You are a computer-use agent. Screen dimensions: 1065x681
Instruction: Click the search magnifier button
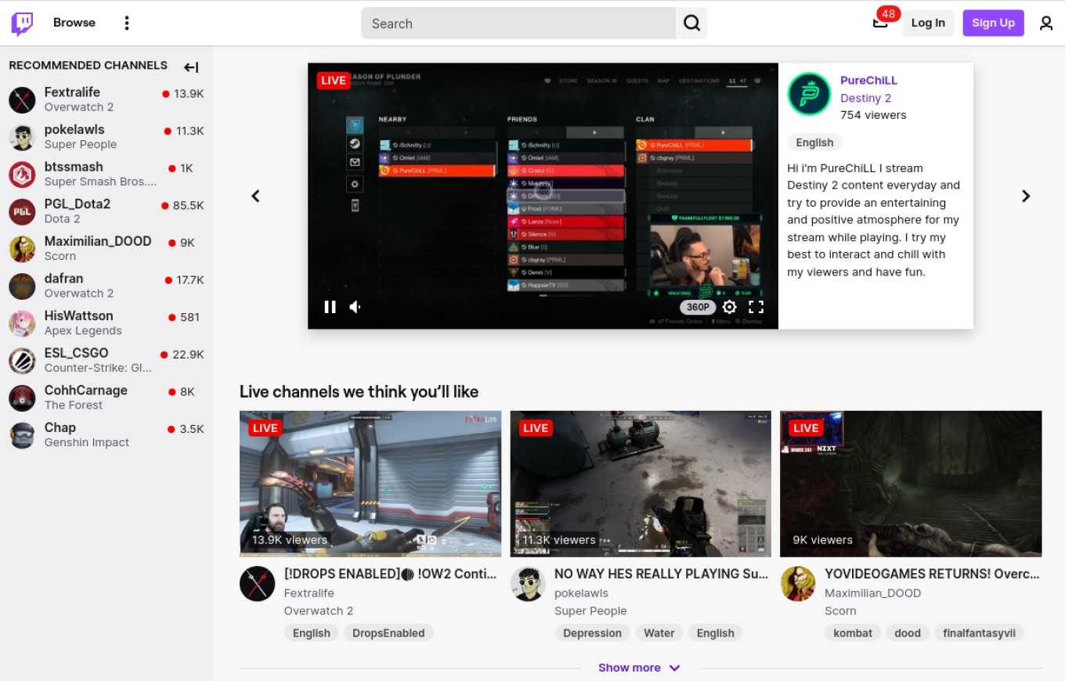coord(691,23)
